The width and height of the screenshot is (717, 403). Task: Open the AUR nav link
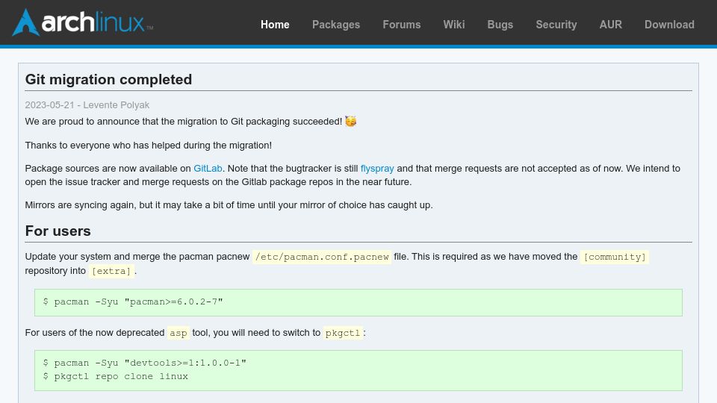click(x=610, y=25)
